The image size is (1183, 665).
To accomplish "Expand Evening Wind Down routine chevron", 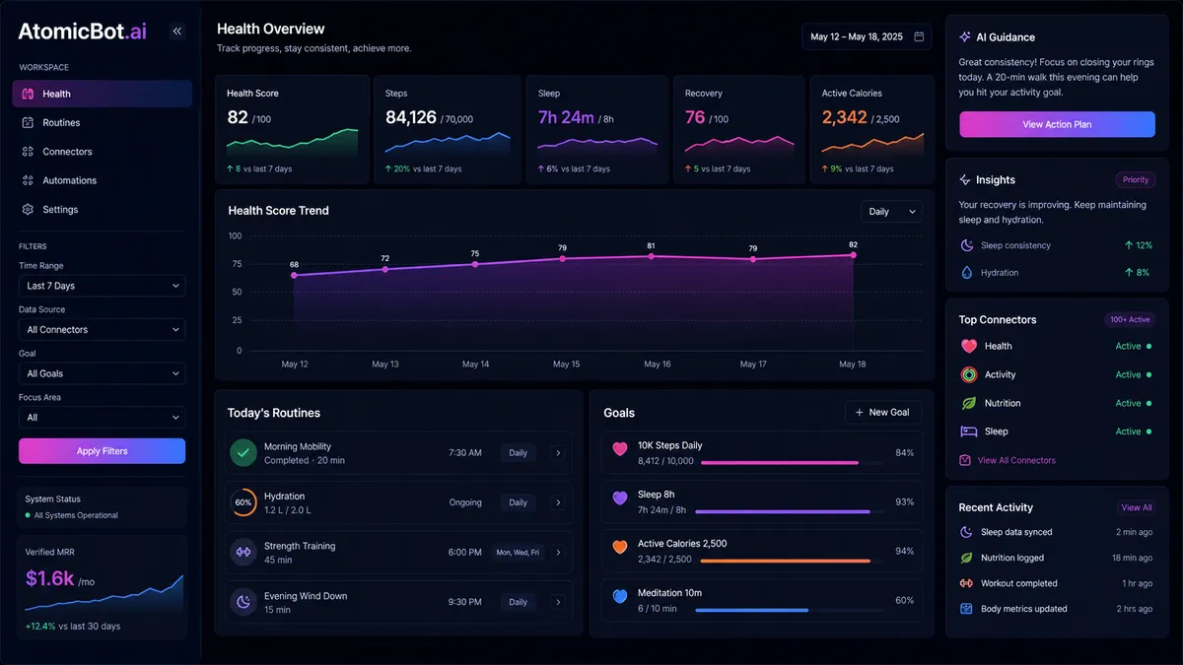I will (x=558, y=602).
